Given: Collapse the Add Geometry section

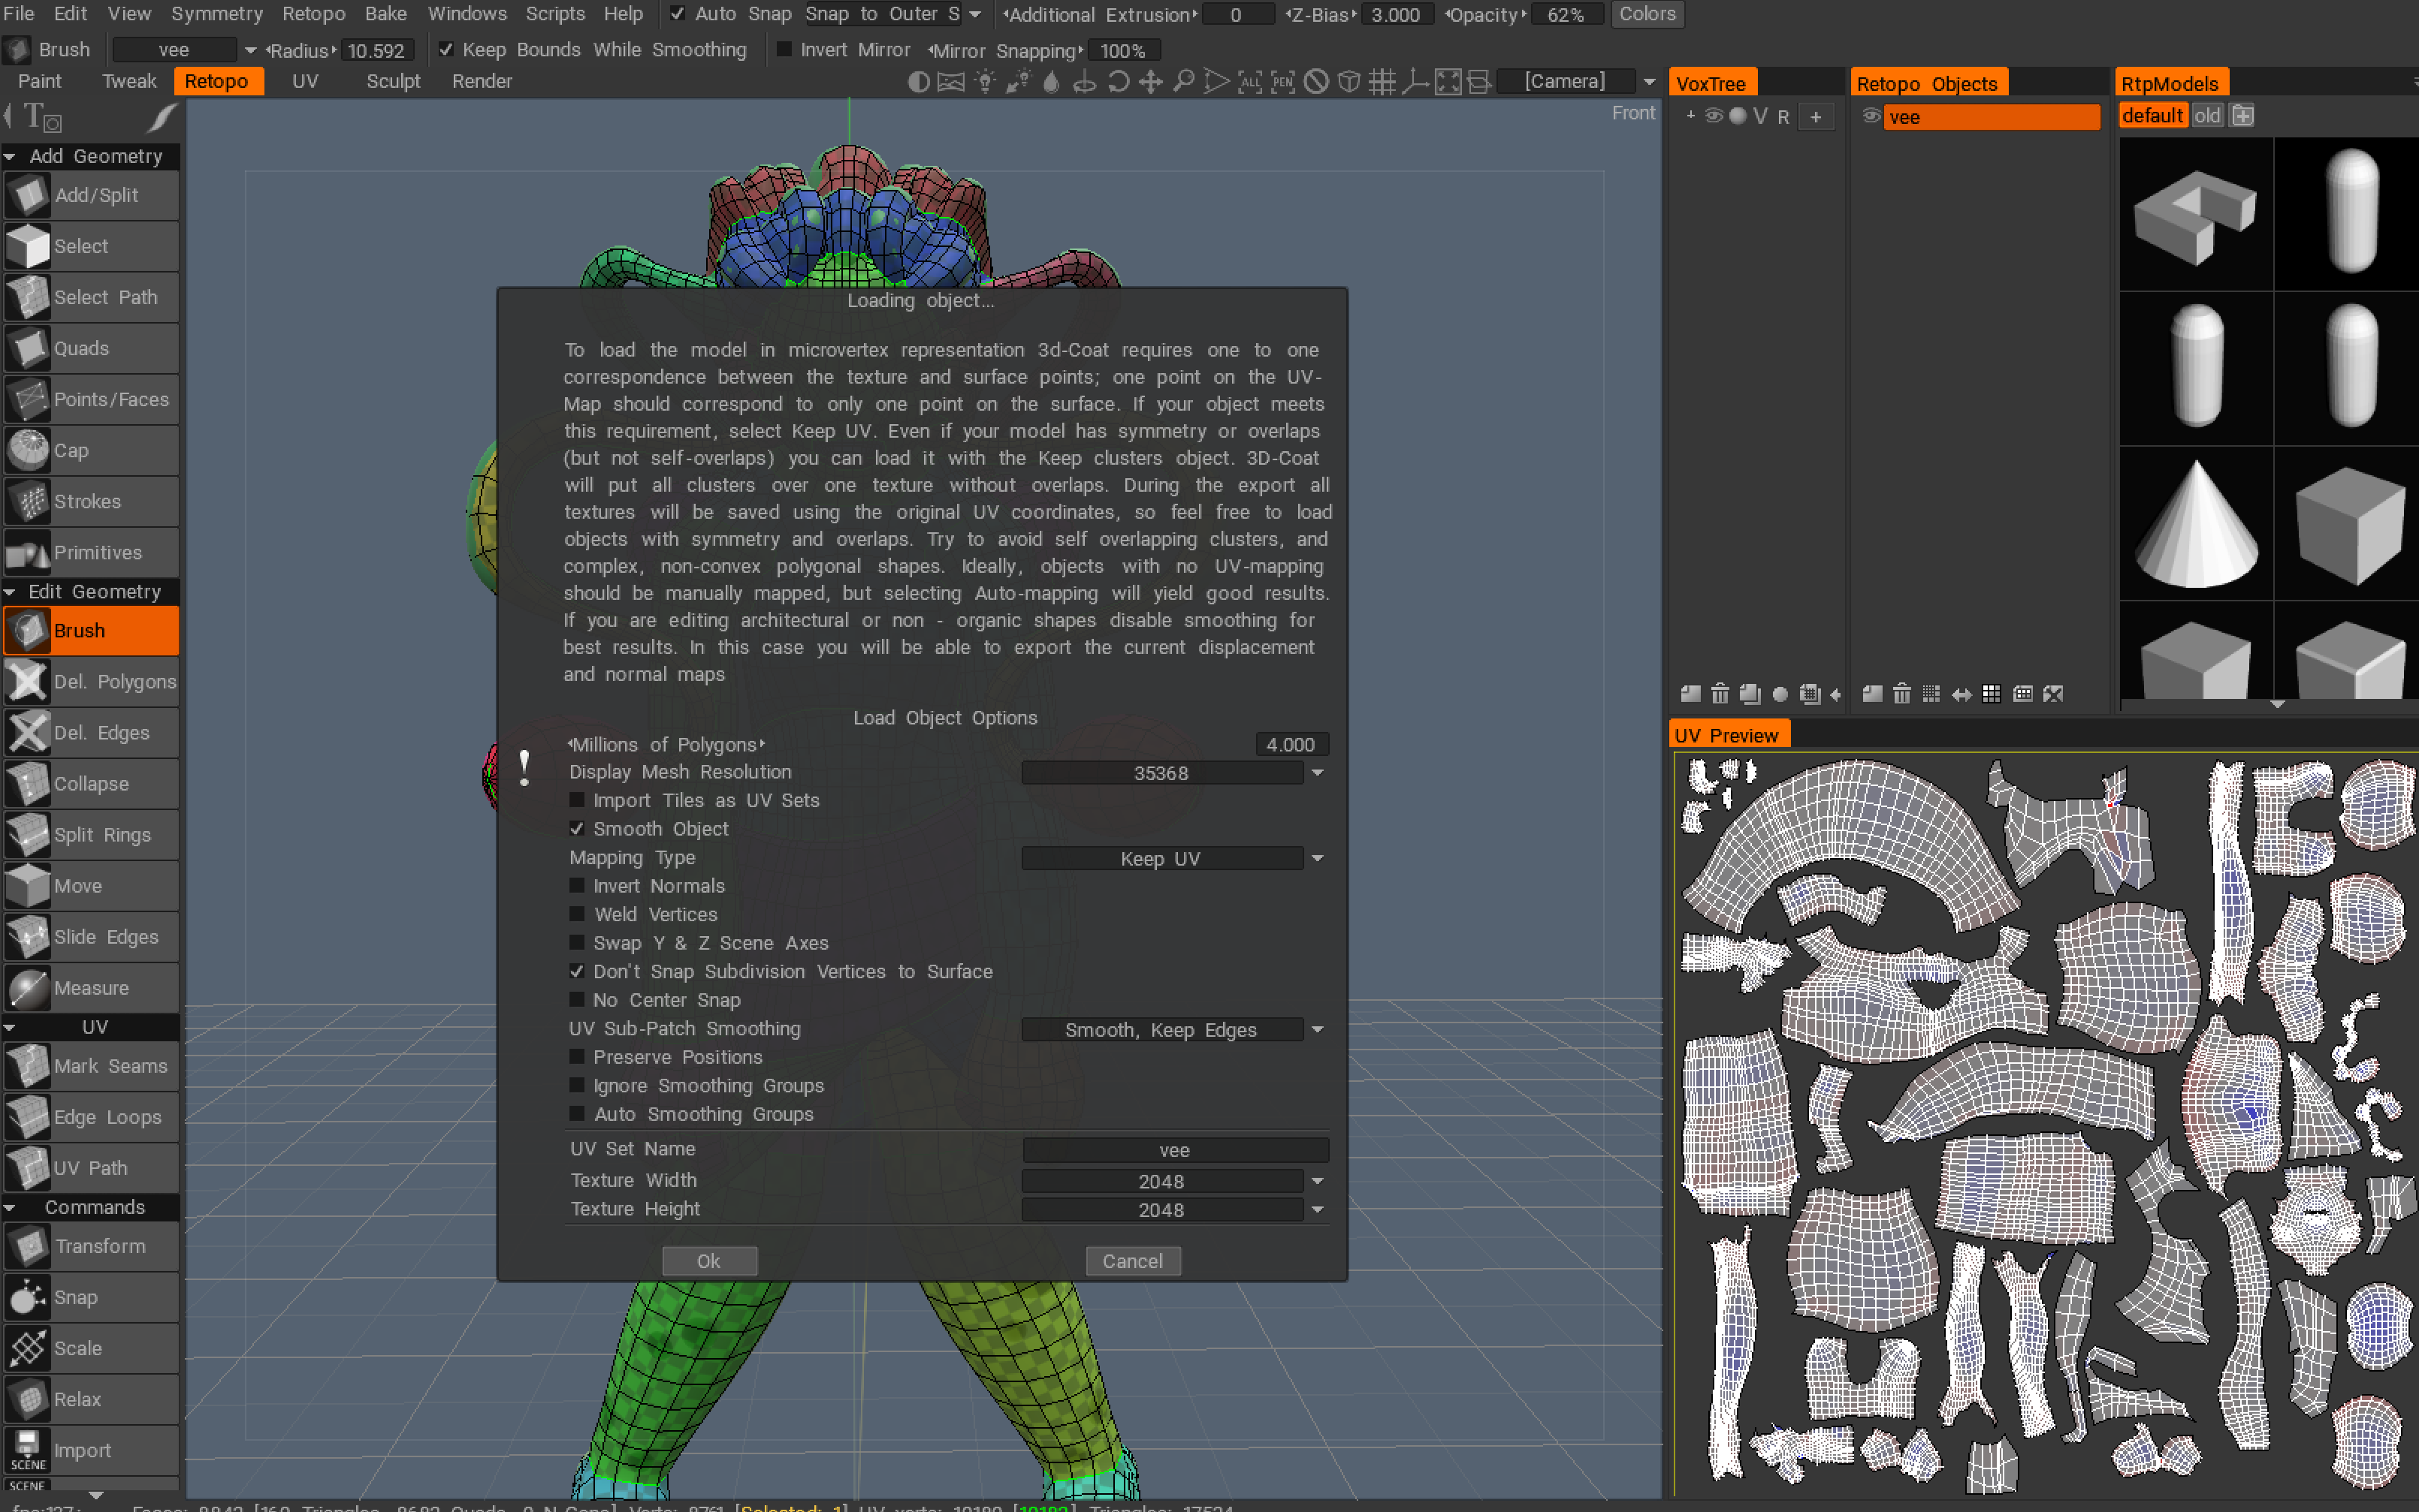Looking at the screenshot, I should coord(10,156).
